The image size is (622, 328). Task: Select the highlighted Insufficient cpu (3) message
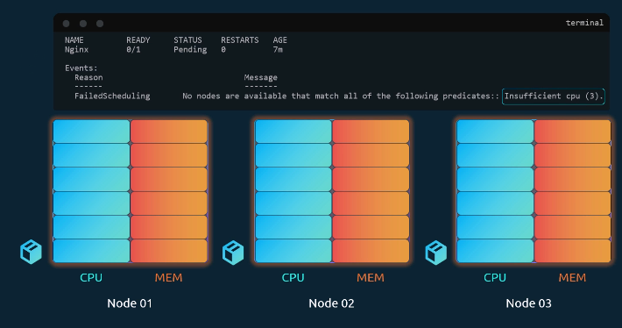[x=554, y=96]
